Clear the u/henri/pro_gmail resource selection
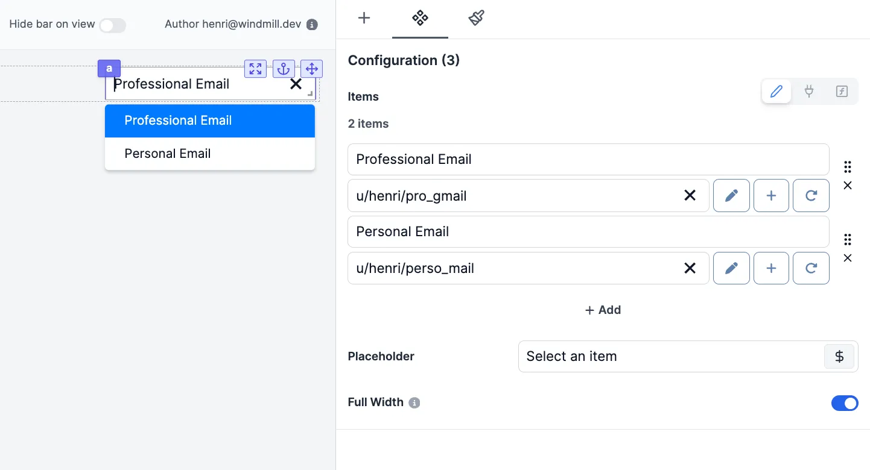This screenshot has height=470, width=870. [x=690, y=195]
